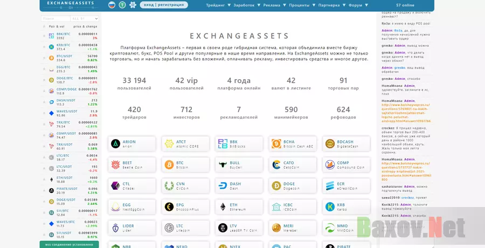Open the MERI Merebel coin card
Screen dimensions: 485x248
(x=293, y=228)
